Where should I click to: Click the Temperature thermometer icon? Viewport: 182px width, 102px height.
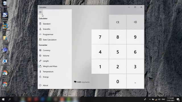click(x=40, y=71)
